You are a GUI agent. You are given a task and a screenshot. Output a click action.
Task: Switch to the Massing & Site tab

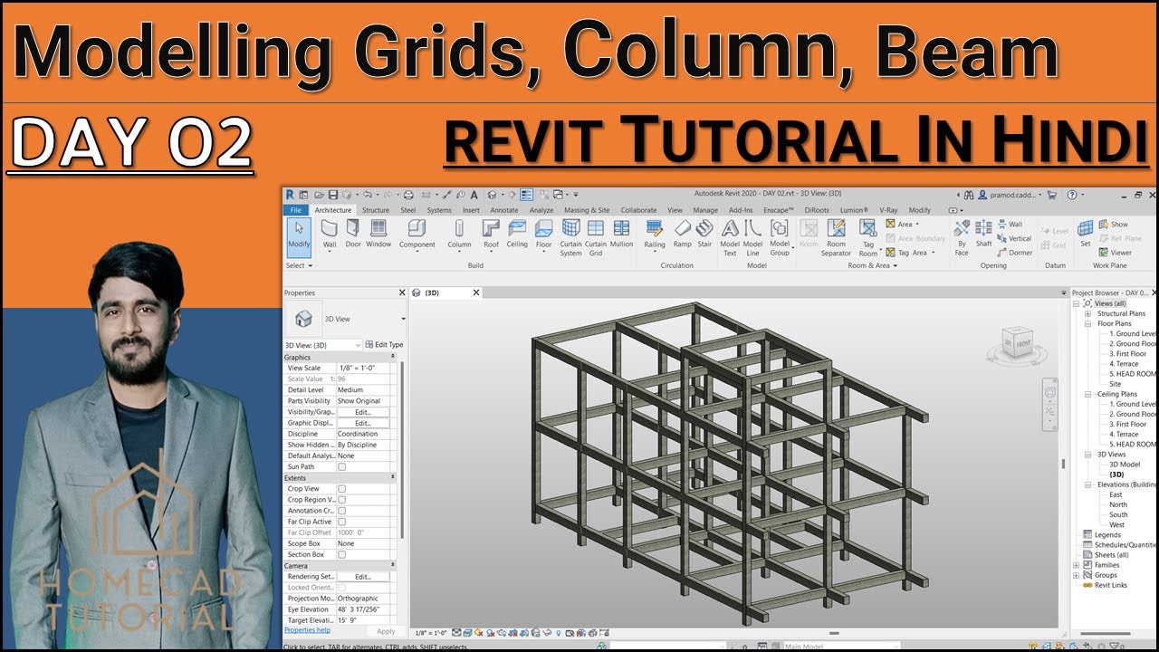pyautogui.click(x=587, y=210)
